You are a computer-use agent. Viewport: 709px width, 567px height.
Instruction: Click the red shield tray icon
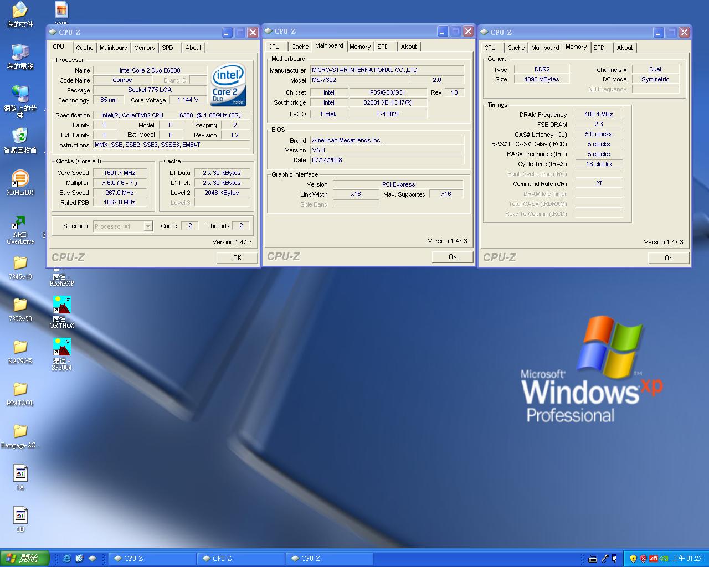coord(644,559)
